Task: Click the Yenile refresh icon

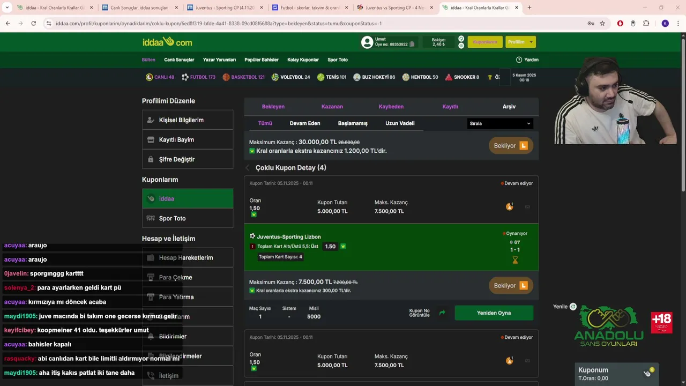Action: point(573,307)
